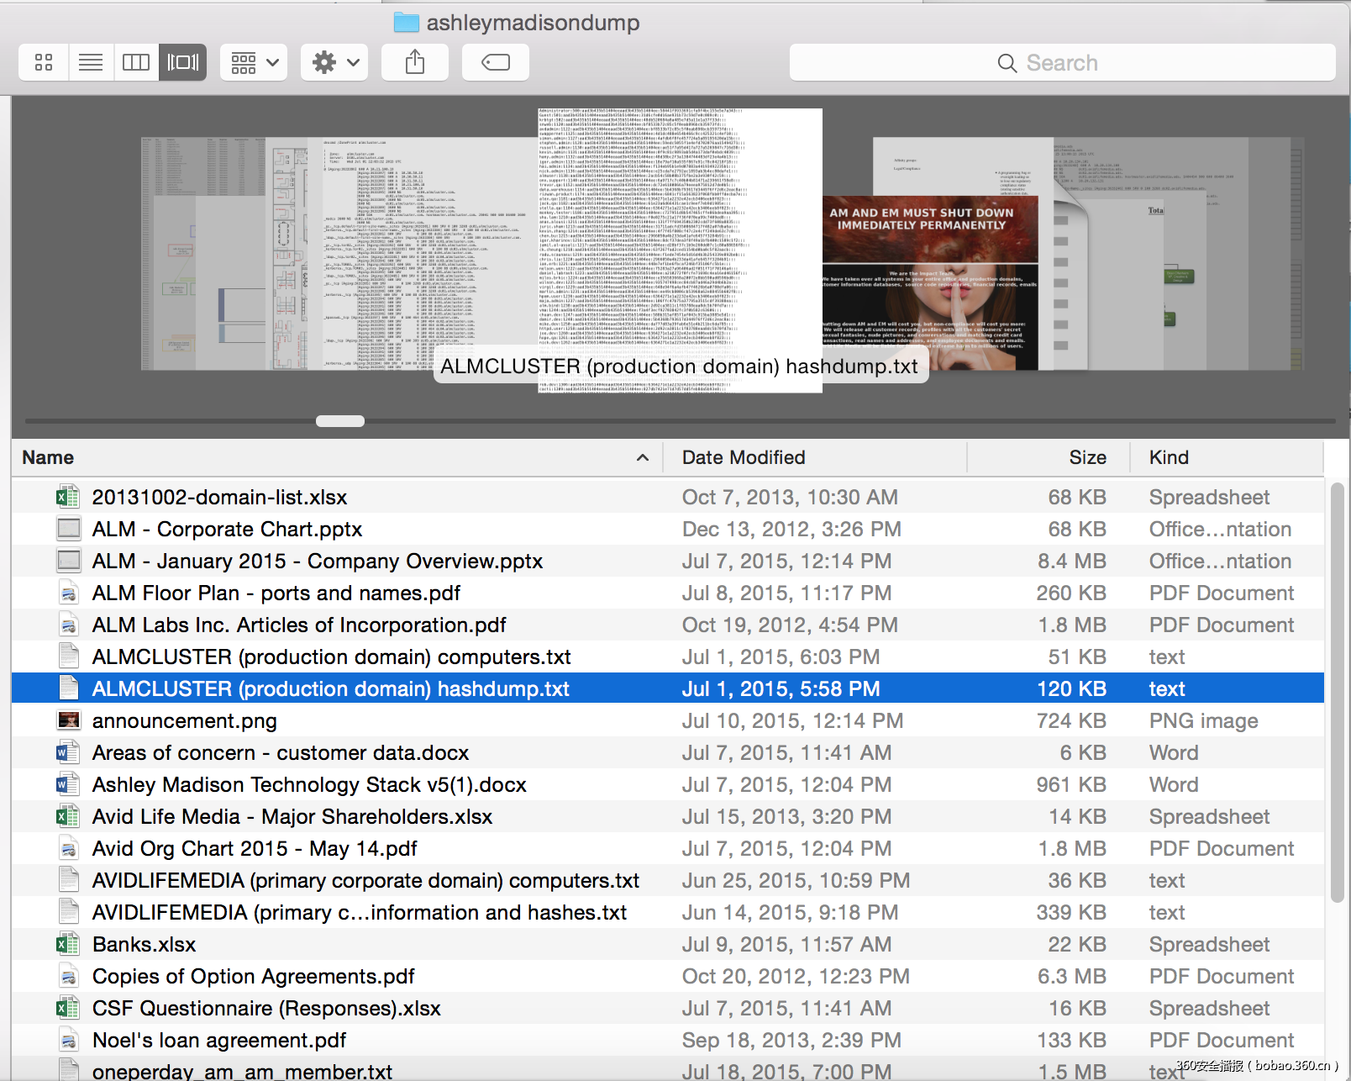Image resolution: width=1351 pixels, height=1081 pixels.
Task: Select ALM - Corporate Chart.pptx file name
Action: (227, 529)
